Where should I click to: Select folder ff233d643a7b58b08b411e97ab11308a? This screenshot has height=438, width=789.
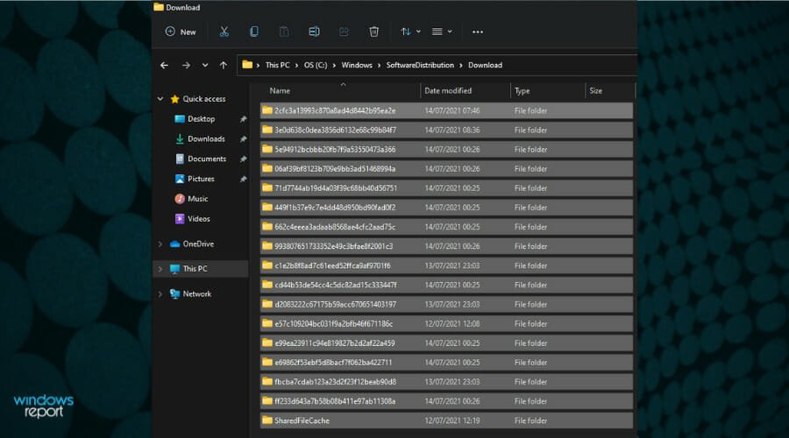click(x=446, y=401)
